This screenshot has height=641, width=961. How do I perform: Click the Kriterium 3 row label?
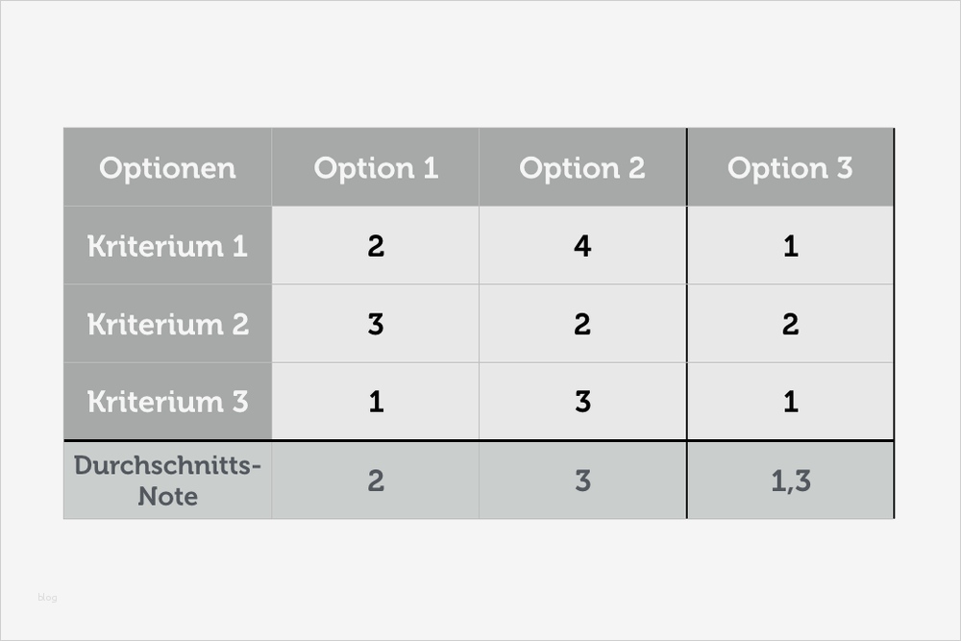[167, 402]
